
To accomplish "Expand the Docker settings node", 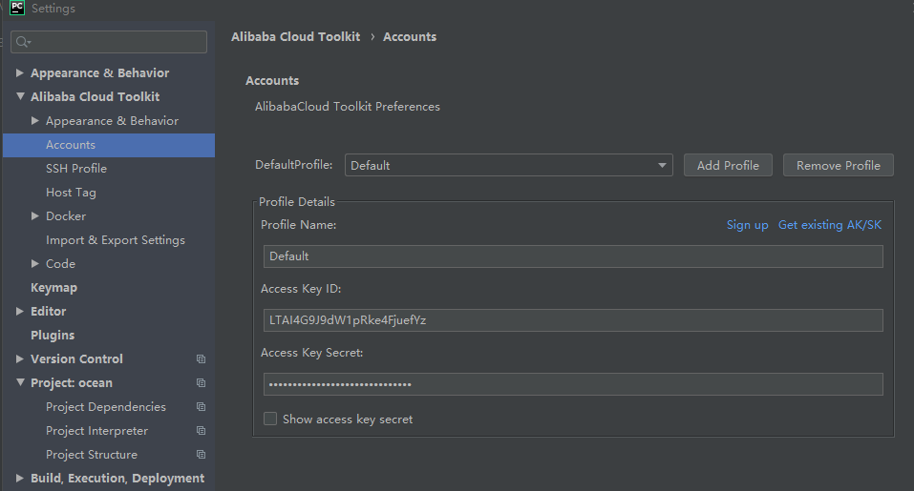I will 35,216.
